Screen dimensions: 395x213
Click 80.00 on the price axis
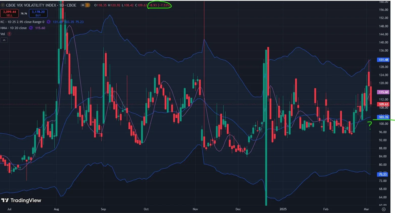(x=383, y=164)
